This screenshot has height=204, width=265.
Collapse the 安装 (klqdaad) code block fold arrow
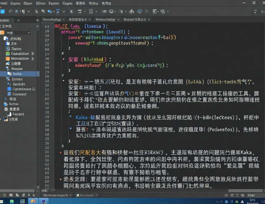(64, 59)
